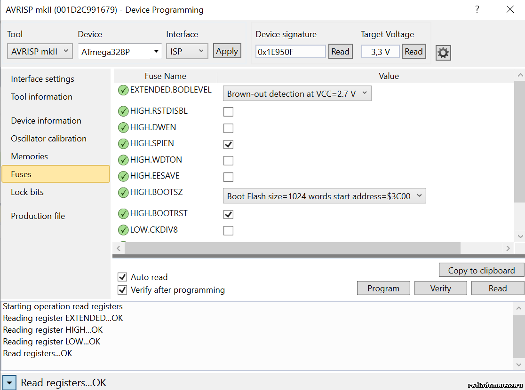Click the Read fuses button

pos(498,289)
